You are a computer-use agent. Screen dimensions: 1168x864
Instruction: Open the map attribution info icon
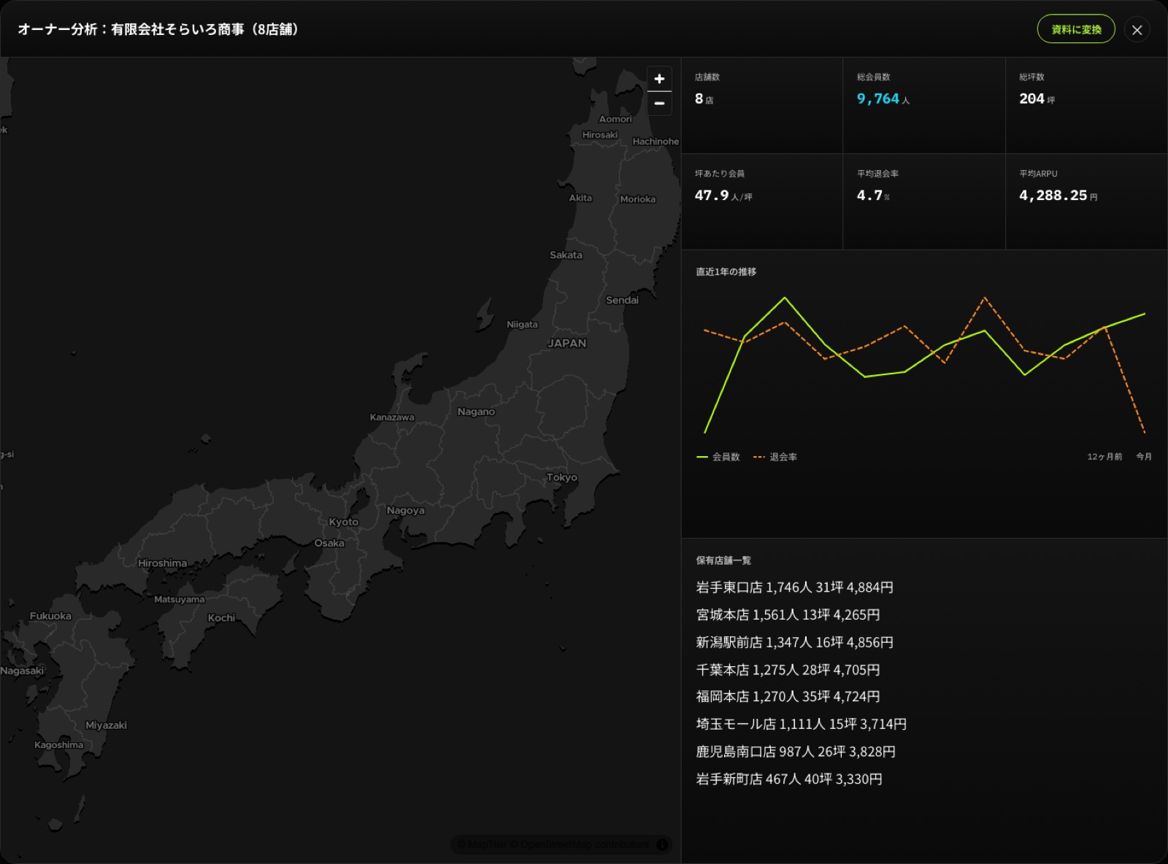tap(662, 844)
